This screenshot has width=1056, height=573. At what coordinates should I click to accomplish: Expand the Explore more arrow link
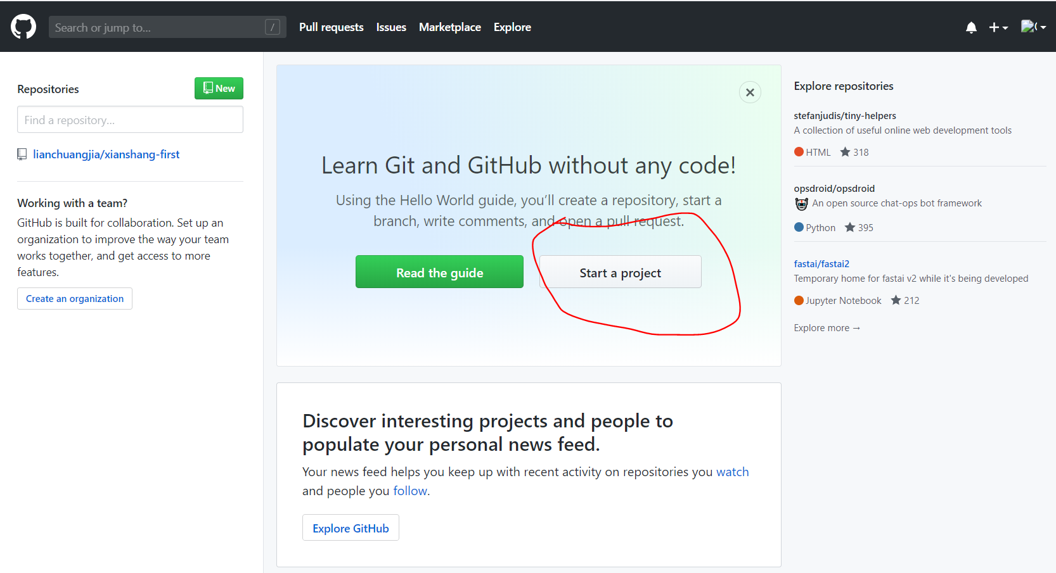click(x=827, y=327)
